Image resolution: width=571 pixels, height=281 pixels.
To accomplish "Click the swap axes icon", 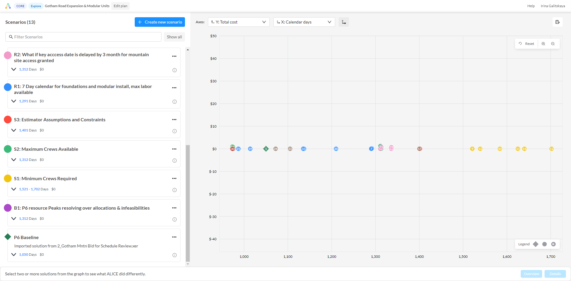I will click(x=344, y=22).
